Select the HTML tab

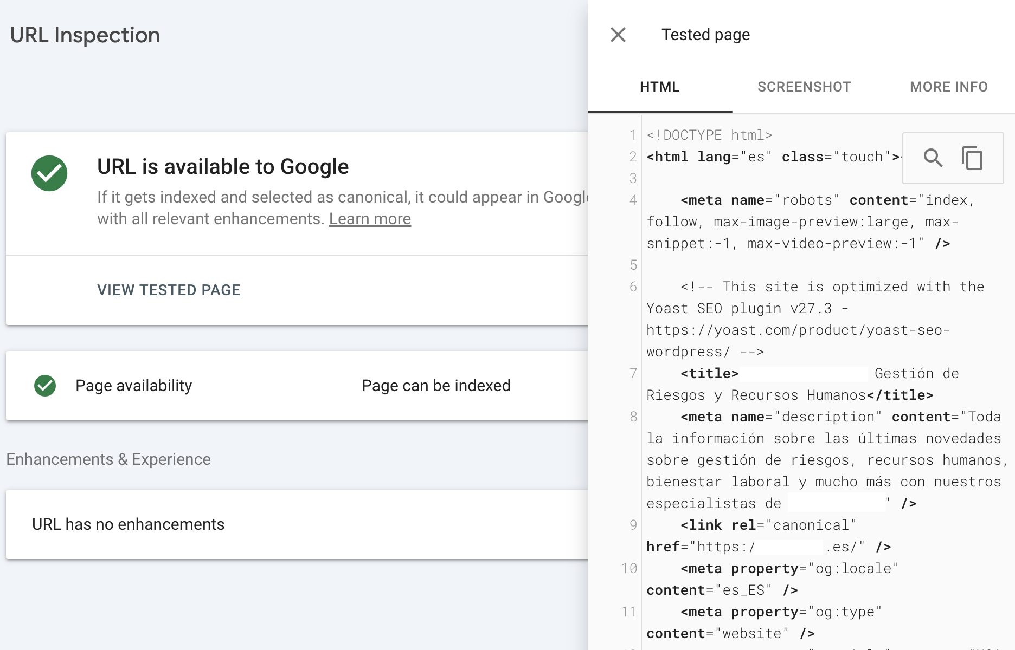point(659,87)
